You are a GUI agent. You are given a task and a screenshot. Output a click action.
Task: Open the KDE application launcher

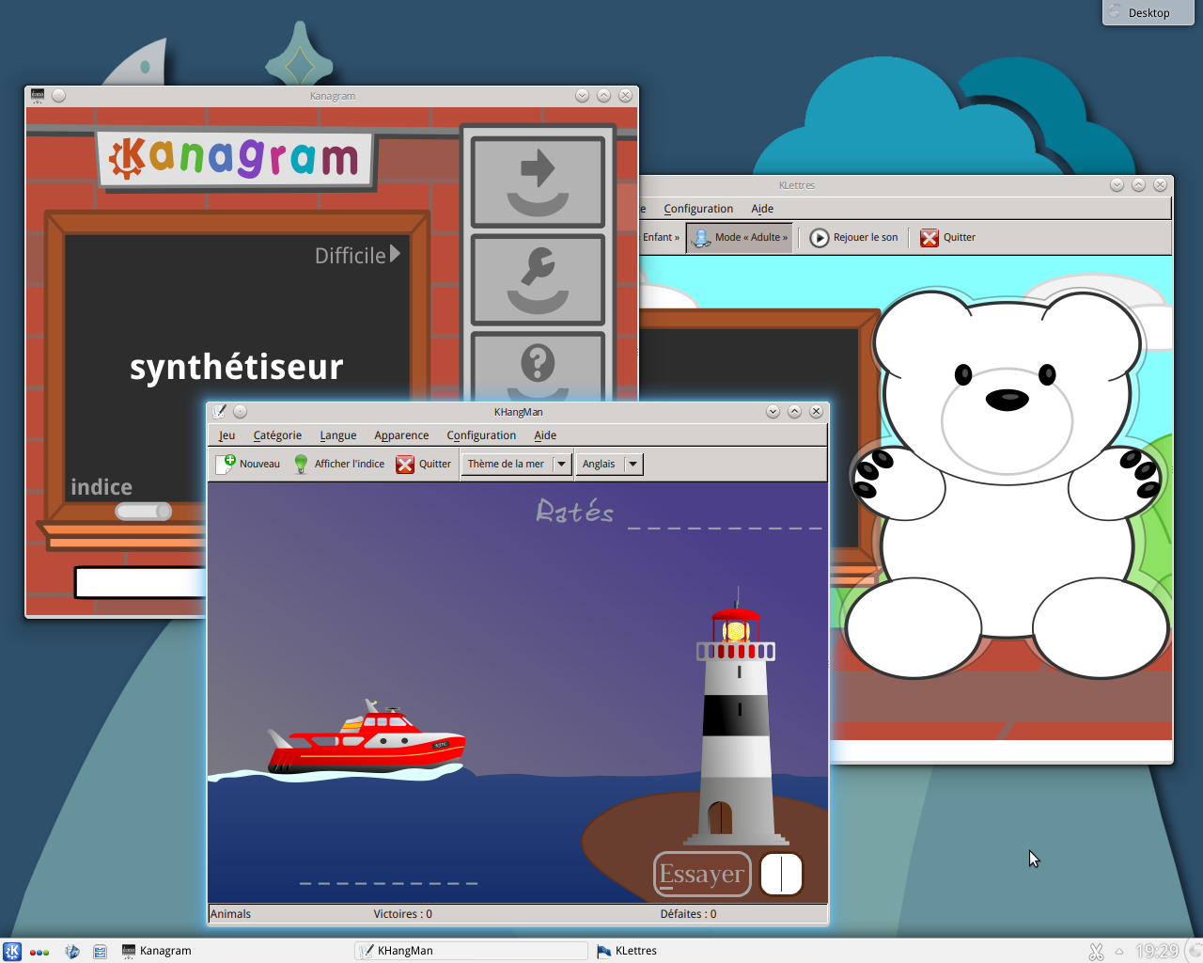click(x=12, y=951)
